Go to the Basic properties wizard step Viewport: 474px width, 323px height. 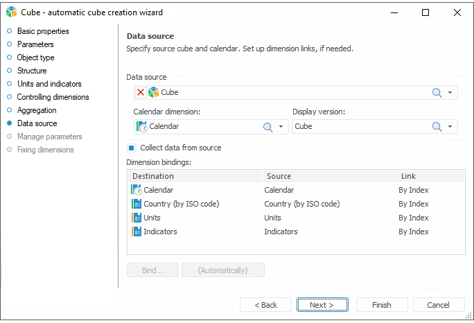[x=42, y=31]
